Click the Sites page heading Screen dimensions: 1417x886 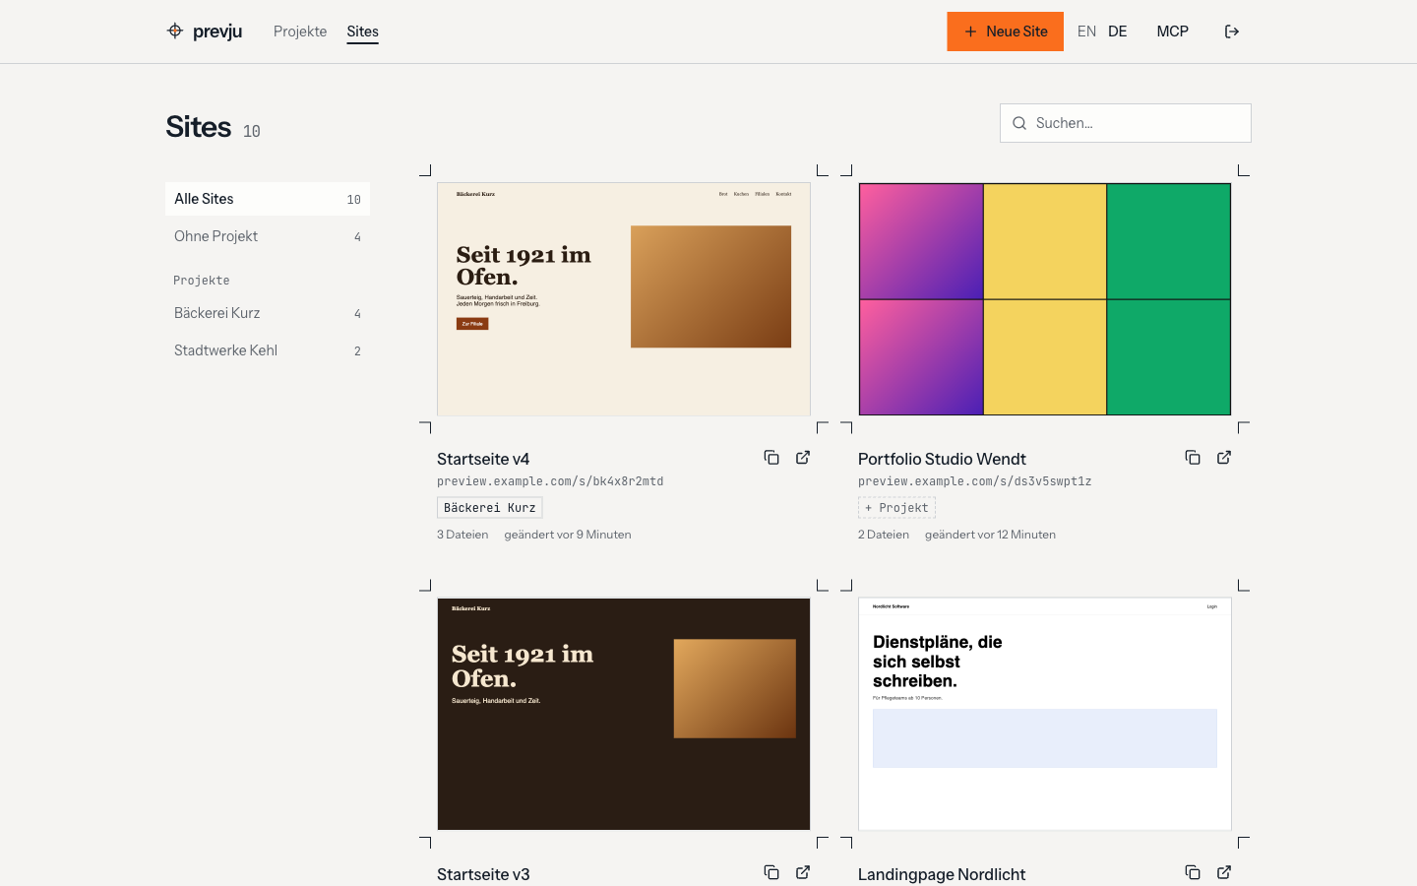click(x=199, y=127)
